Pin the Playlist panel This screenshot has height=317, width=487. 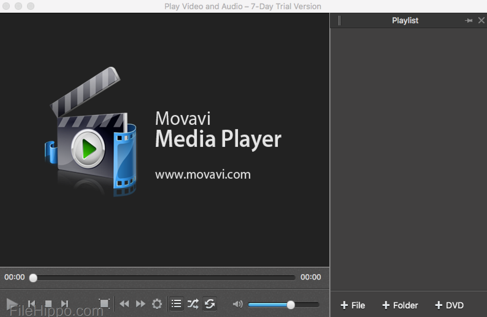(468, 20)
